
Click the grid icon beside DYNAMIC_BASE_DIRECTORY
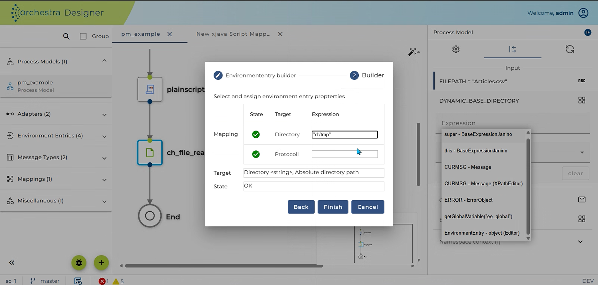click(582, 100)
